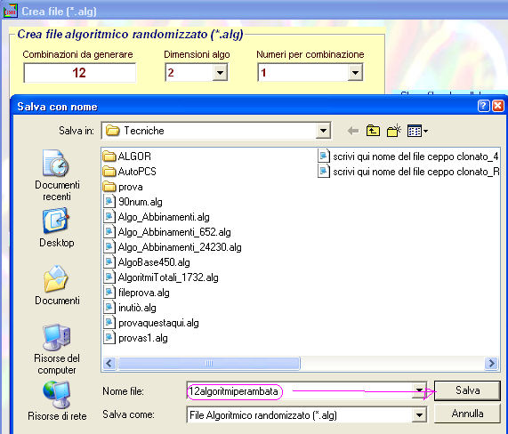
Task: Click the Nome file text field
Action: tap(300, 391)
